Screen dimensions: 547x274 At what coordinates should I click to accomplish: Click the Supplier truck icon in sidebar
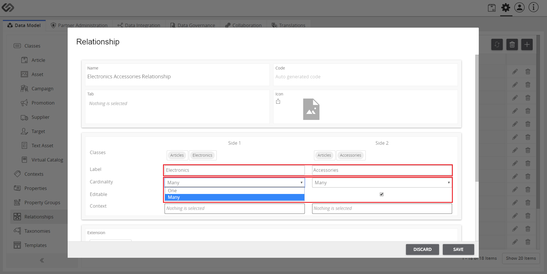tap(24, 117)
